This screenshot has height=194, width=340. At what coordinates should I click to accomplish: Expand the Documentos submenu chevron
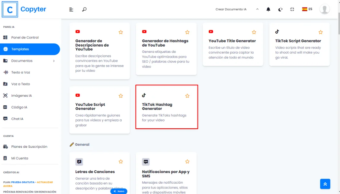pyautogui.click(x=54, y=61)
